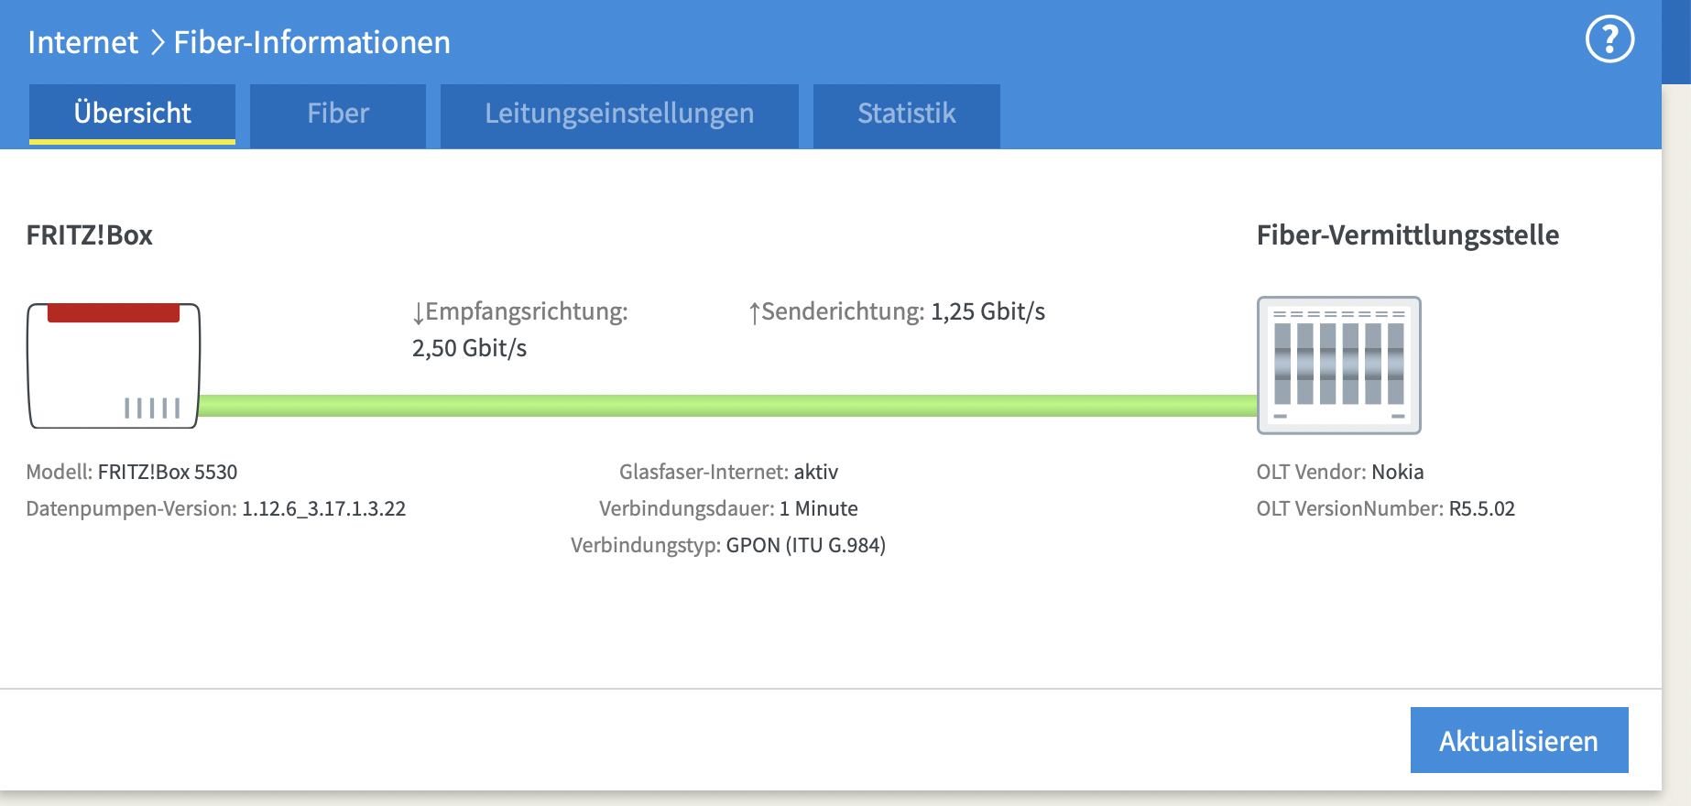Image resolution: width=1691 pixels, height=806 pixels.
Task: Click the GPON (ITU G.984) connection type
Action: click(x=805, y=545)
